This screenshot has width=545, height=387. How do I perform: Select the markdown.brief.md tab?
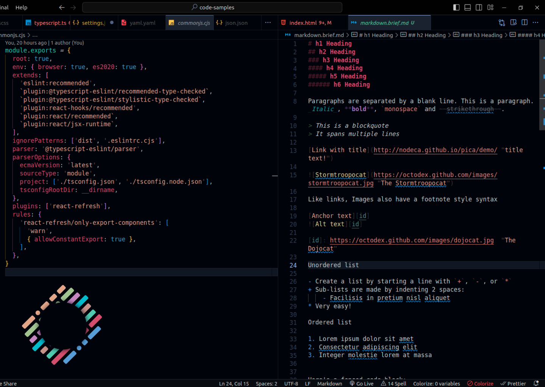pos(389,23)
